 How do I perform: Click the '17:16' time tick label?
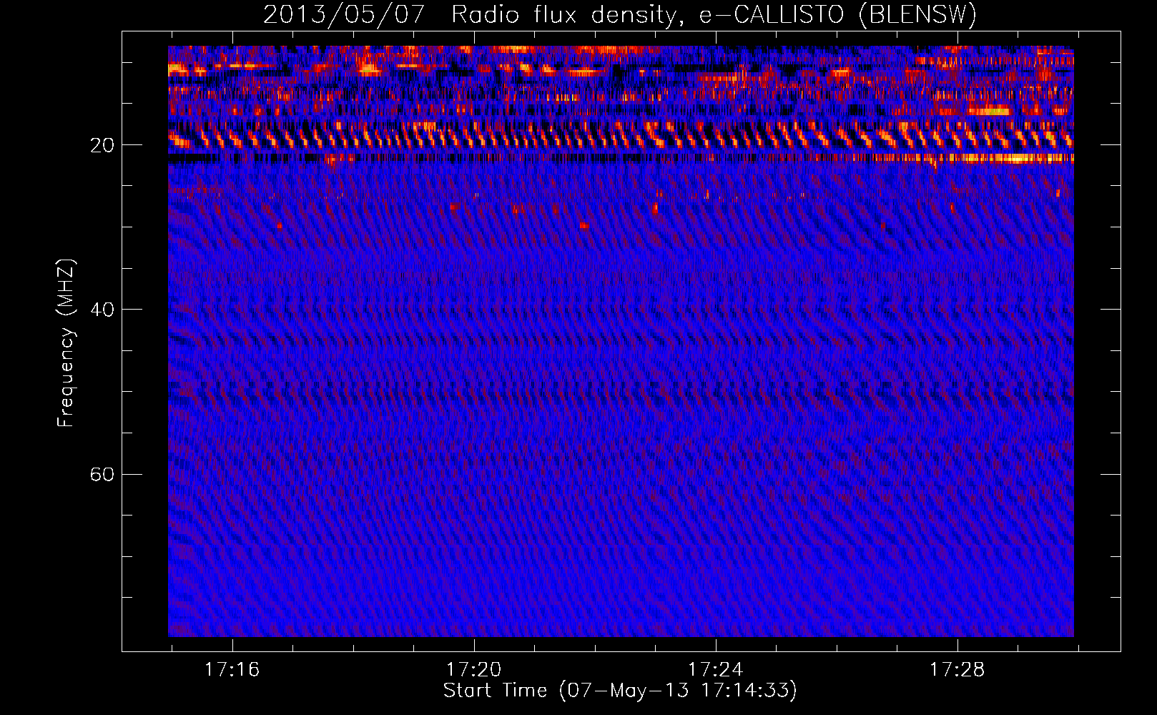coord(232,670)
